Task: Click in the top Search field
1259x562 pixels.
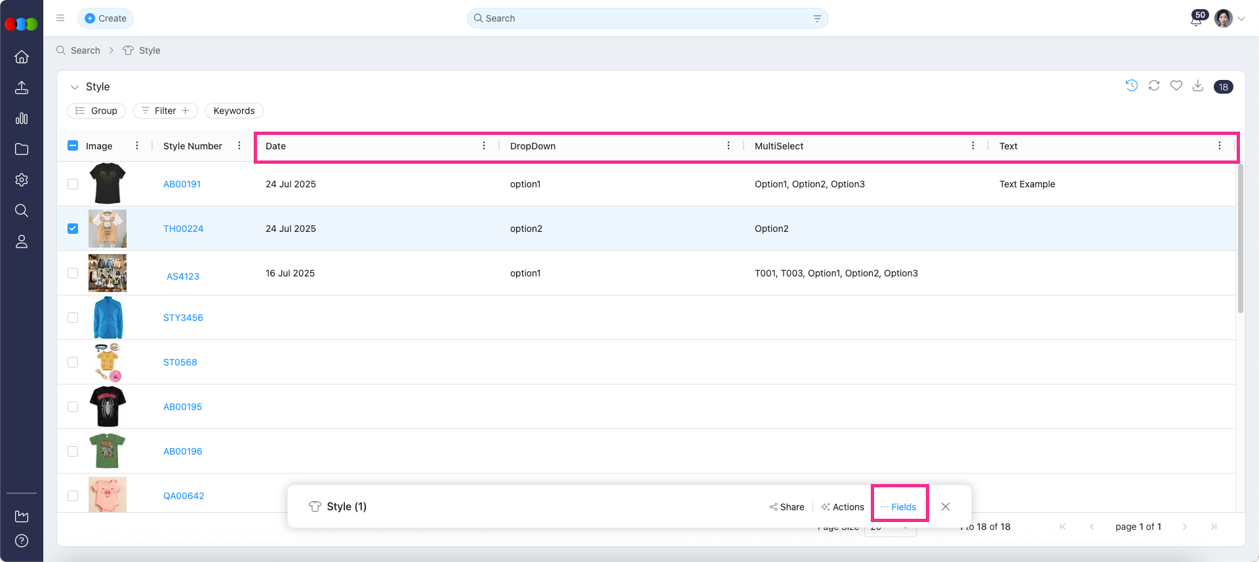Action: click(x=647, y=18)
